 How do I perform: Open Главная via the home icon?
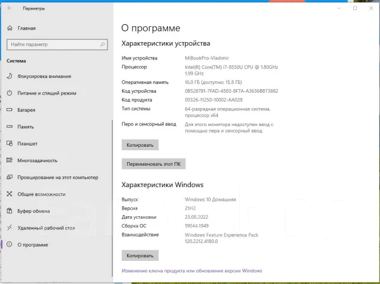(x=9, y=28)
